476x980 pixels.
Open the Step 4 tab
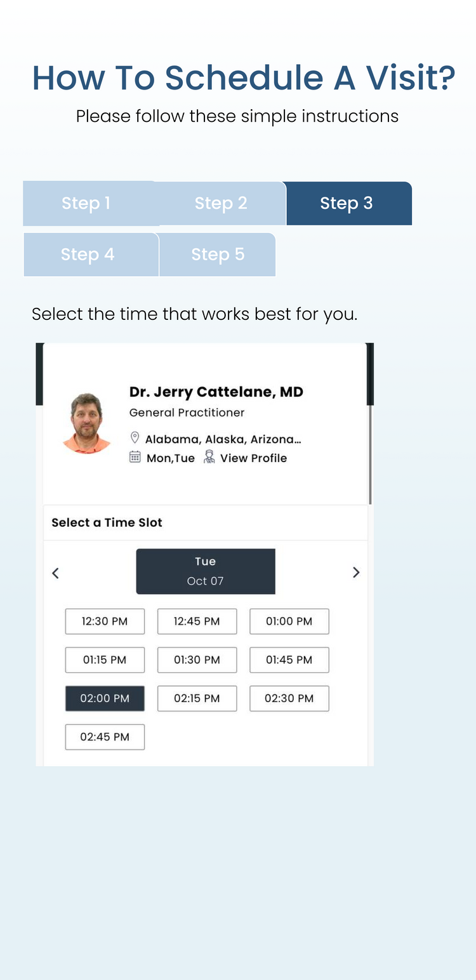[x=88, y=255]
